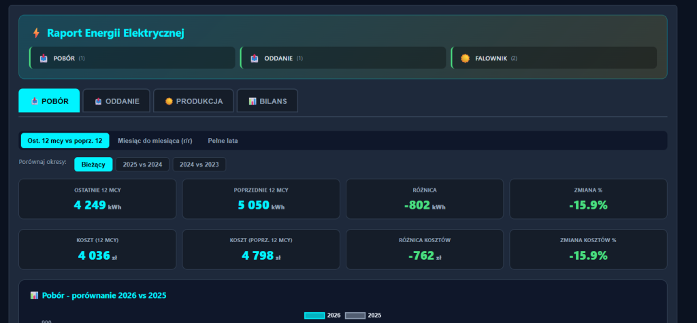The height and width of the screenshot is (323, 697).
Task: Click the chart icon beside Pobór heading
Action: click(34, 296)
